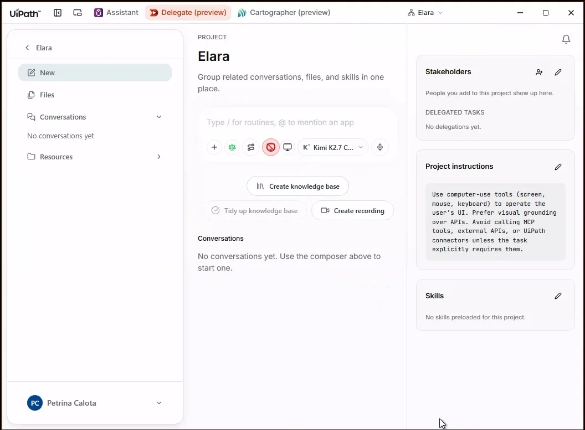The width and height of the screenshot is (585, 430).
Task: Click the workflow routing icon
Action: point(251,148)
